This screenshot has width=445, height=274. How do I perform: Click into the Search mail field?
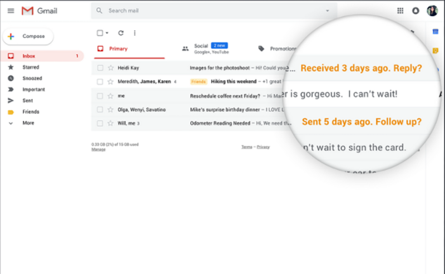coord(214,11)
